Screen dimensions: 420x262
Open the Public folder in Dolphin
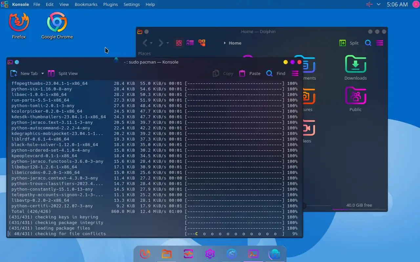[355, 99]
